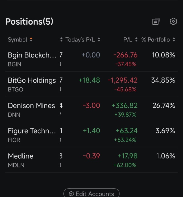Click the Symbol column header

tap(17, 40)
